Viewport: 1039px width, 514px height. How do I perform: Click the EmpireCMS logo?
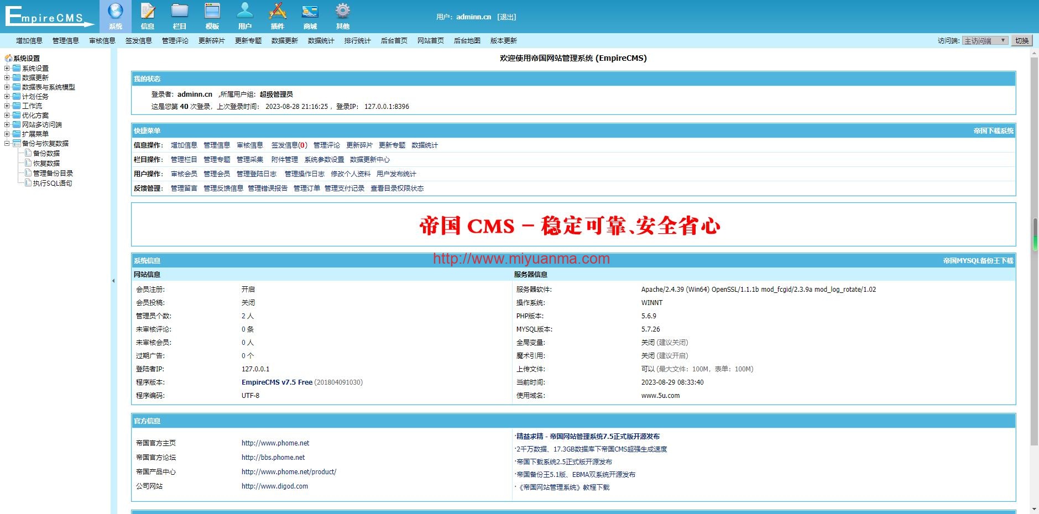50,16
